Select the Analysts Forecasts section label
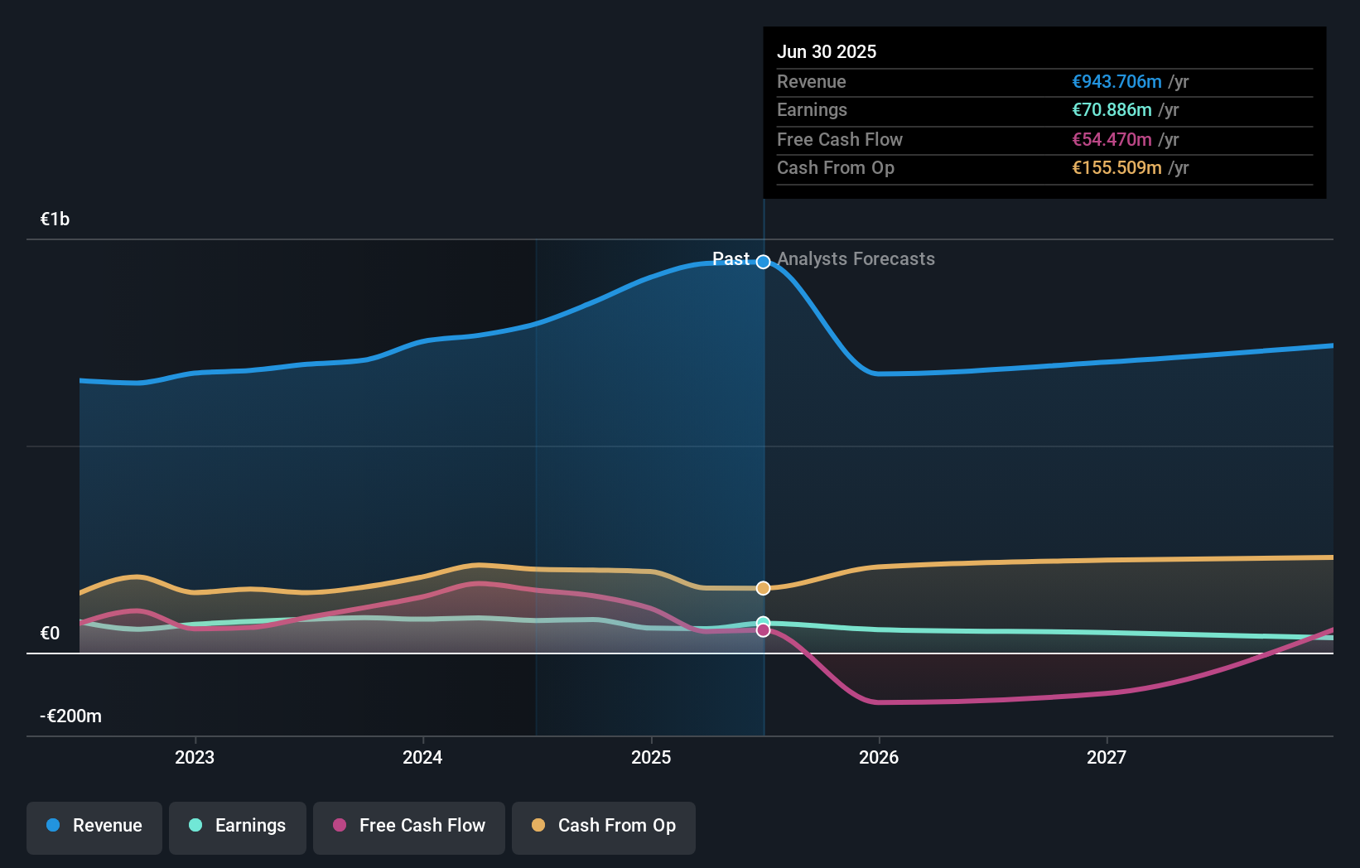 pos(856,259)
